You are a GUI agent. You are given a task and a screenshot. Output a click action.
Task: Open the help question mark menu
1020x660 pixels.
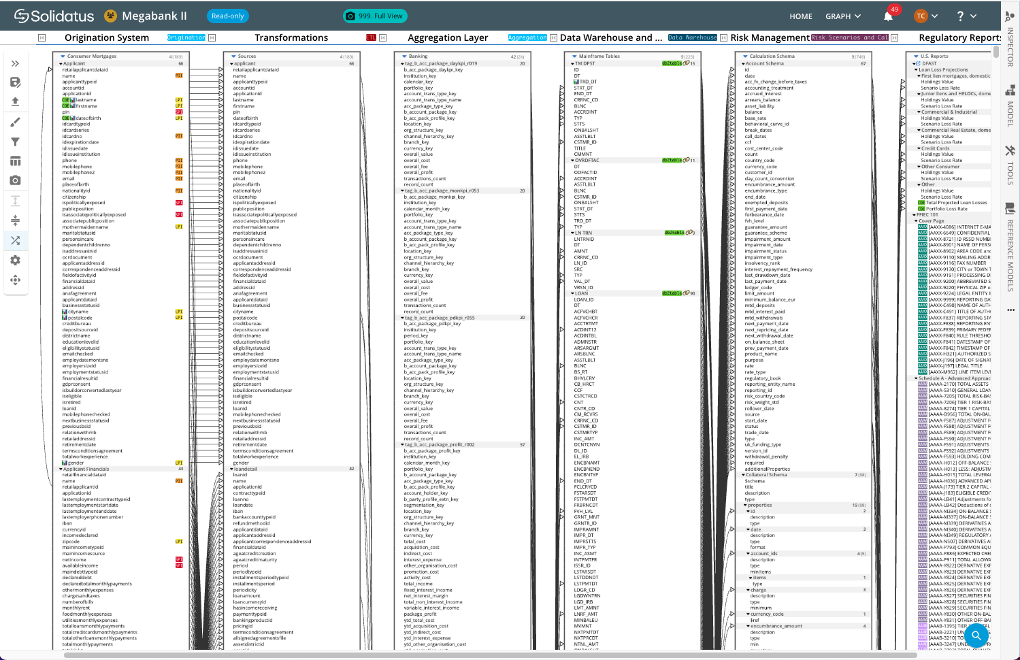tap(966, 16)
